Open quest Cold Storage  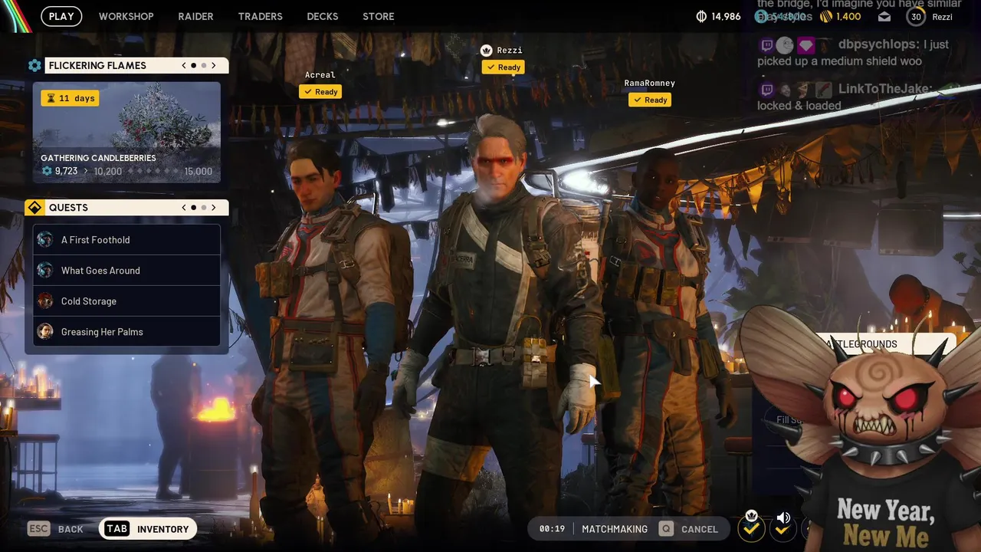tap(126, 301)
